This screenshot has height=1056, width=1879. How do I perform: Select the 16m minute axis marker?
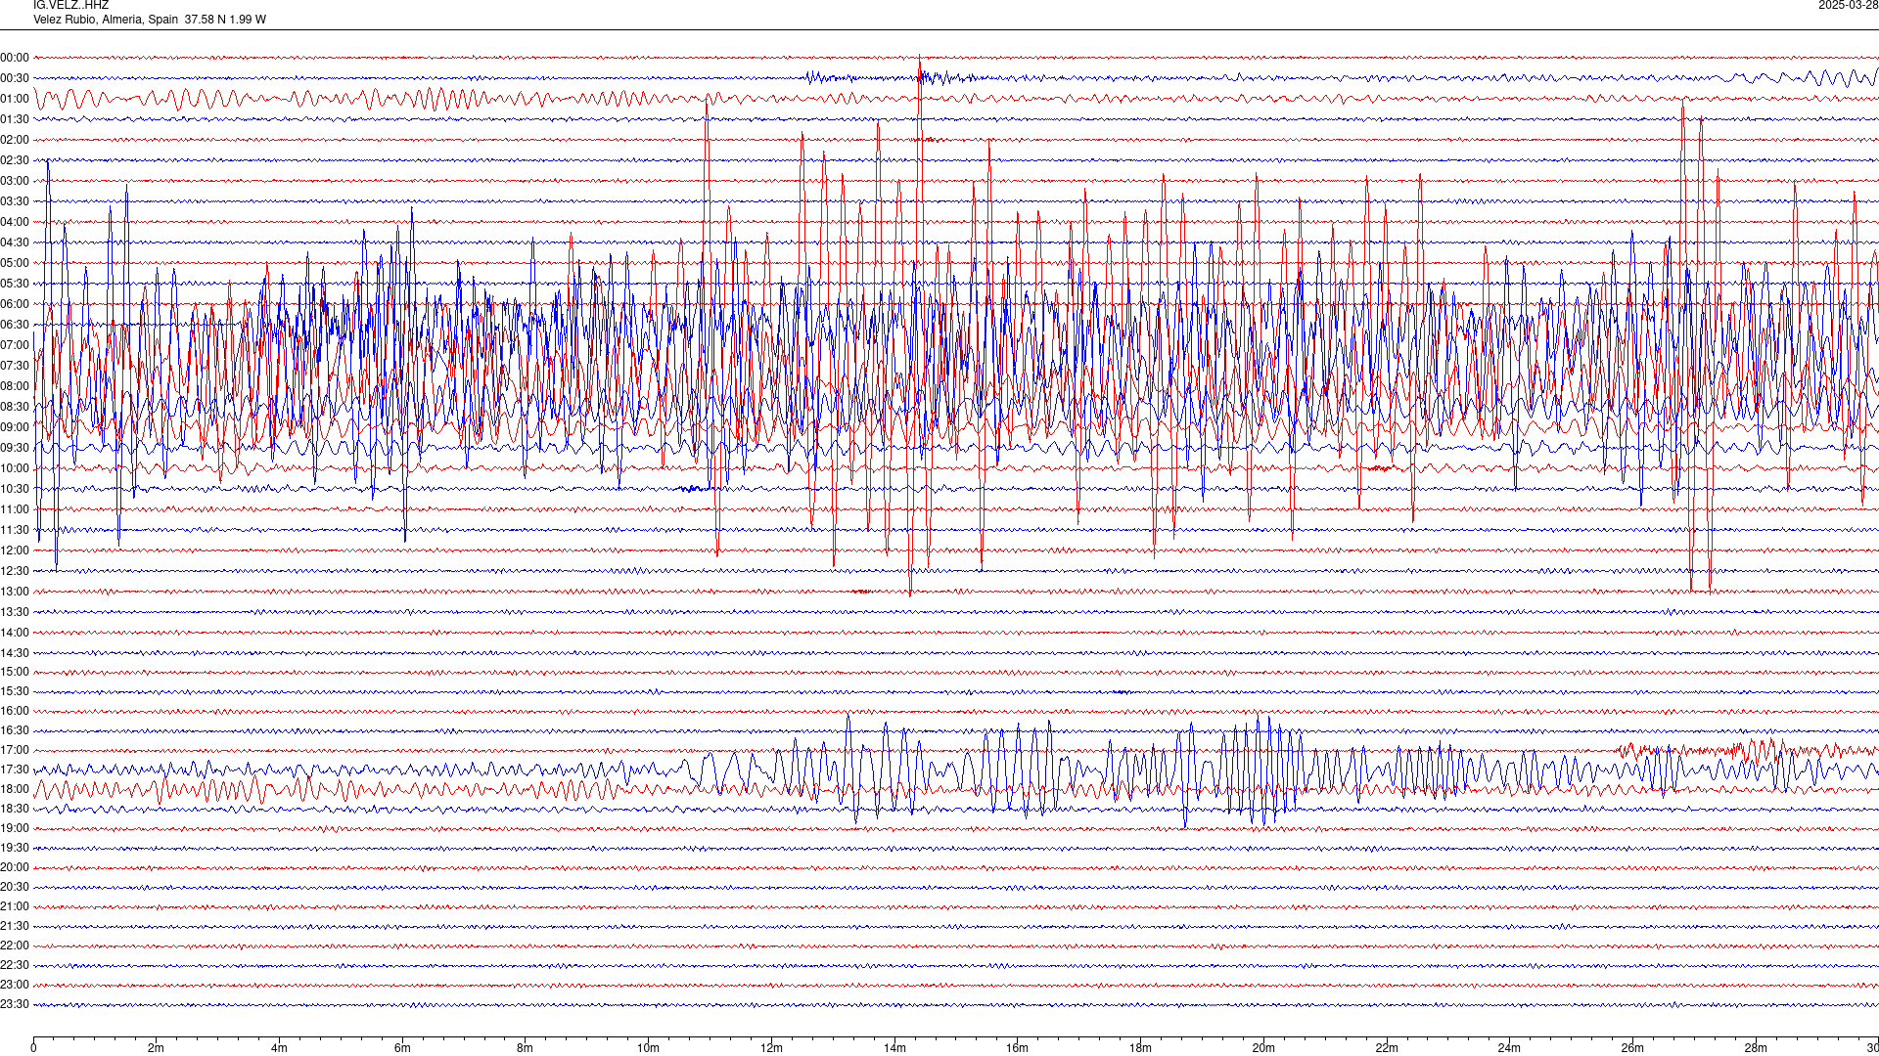tap(1017, 1048)
